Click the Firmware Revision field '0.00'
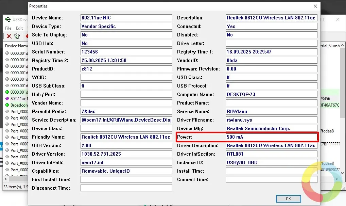The image size is (346, 206). tap(272, 69)
